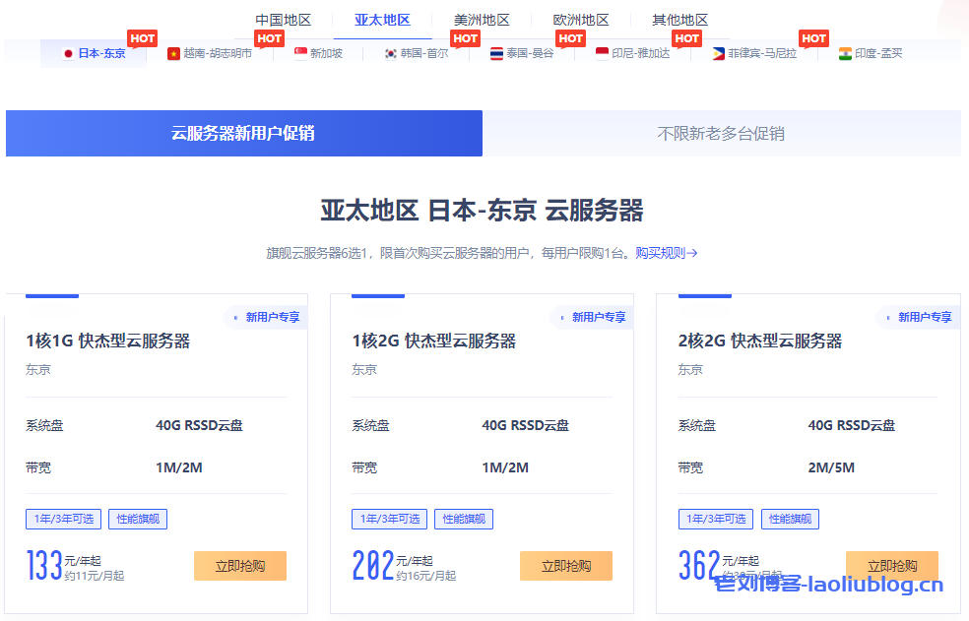Open the 美洲地区 tab
Screen dimensions: 969x621
[x=482, y=20]
